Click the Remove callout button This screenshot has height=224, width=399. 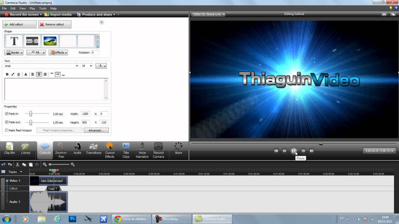(x=55, y=24)
